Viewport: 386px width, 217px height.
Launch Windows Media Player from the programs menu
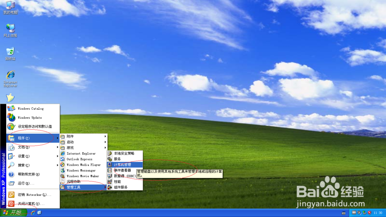coord(83,164)
